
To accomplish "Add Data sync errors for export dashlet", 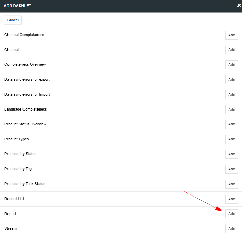I will click(232, 80).
